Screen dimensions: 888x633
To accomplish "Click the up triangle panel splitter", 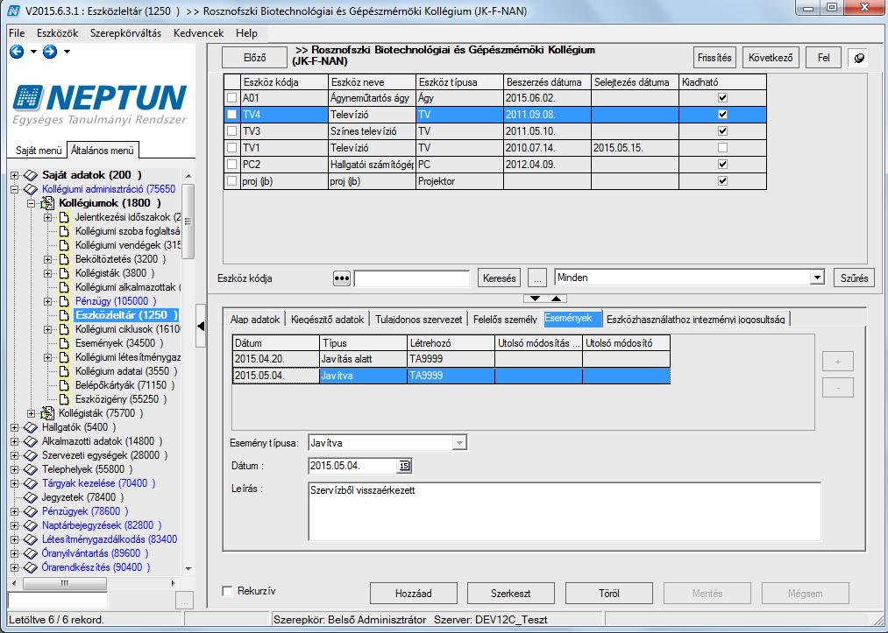I will click(556, 299).
